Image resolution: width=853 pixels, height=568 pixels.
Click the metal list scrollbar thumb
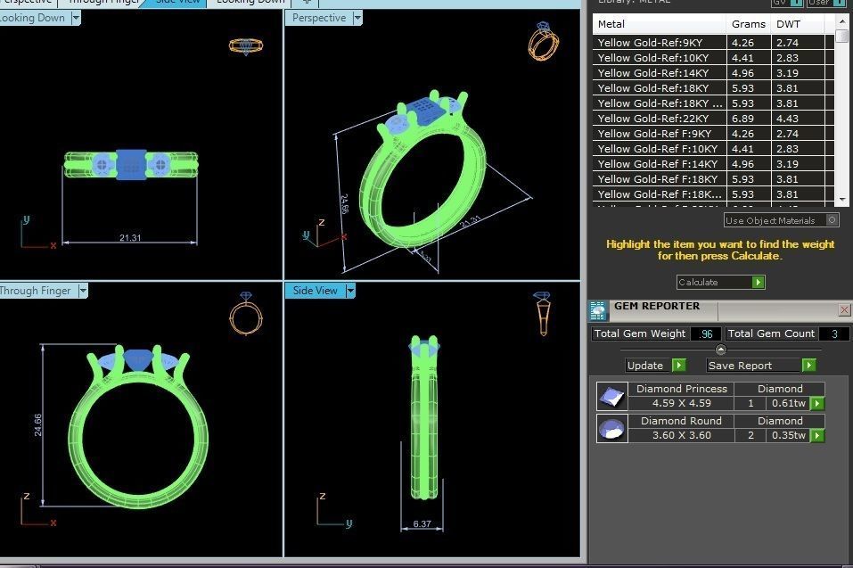click(842, 36)
